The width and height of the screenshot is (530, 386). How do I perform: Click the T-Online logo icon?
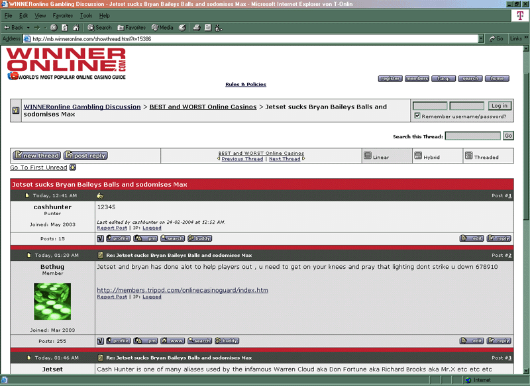pyautogui.click(x=520, y=15)
